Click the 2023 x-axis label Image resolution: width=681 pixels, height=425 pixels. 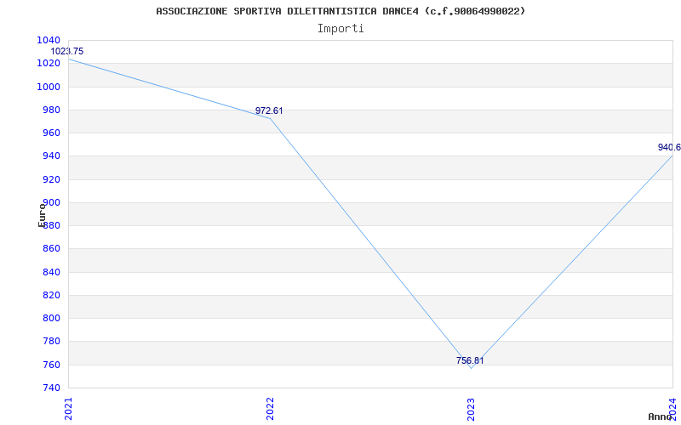(x=472, y=409)
